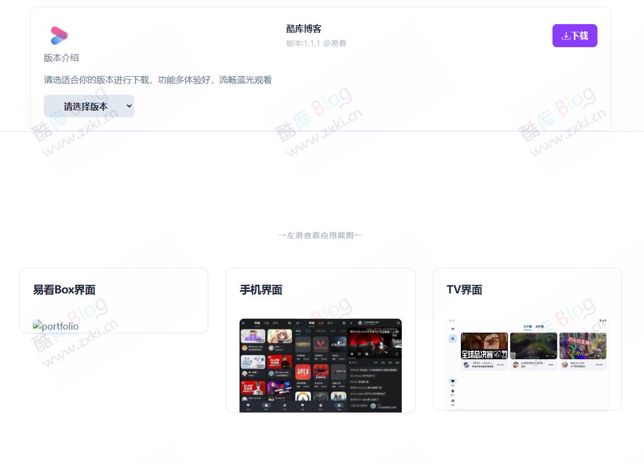Click the 全球总决赛 live stream thumbnail
The image size is (644, 464).
coord(485,346)
